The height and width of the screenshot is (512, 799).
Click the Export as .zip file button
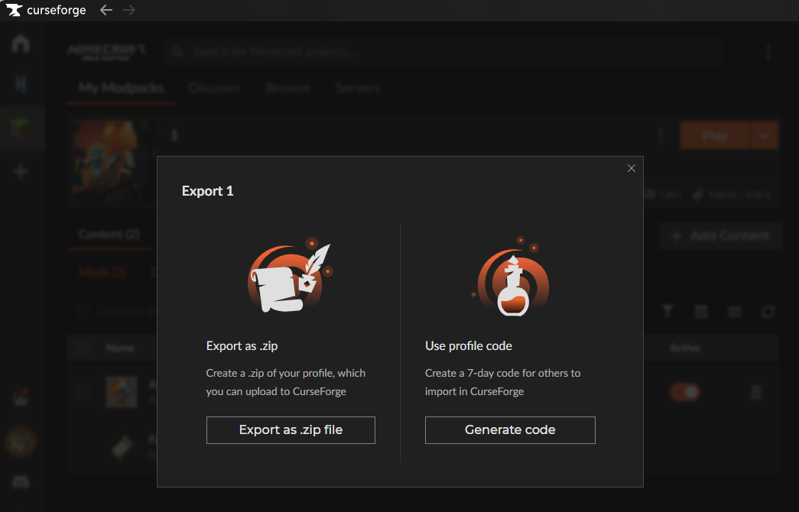[291, 430]
